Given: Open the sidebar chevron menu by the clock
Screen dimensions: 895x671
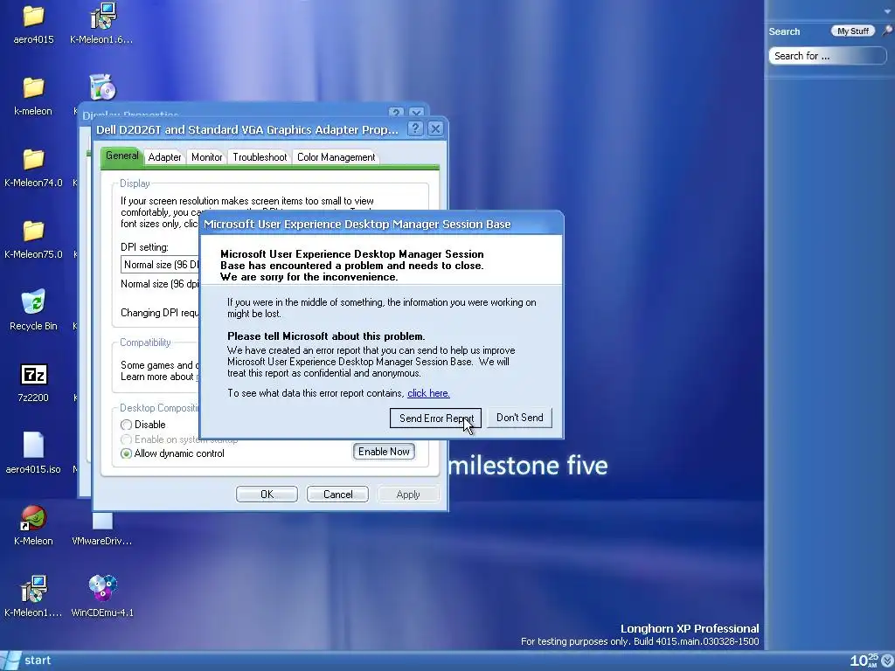Looking at the screenshot, I should coord(887,661).
